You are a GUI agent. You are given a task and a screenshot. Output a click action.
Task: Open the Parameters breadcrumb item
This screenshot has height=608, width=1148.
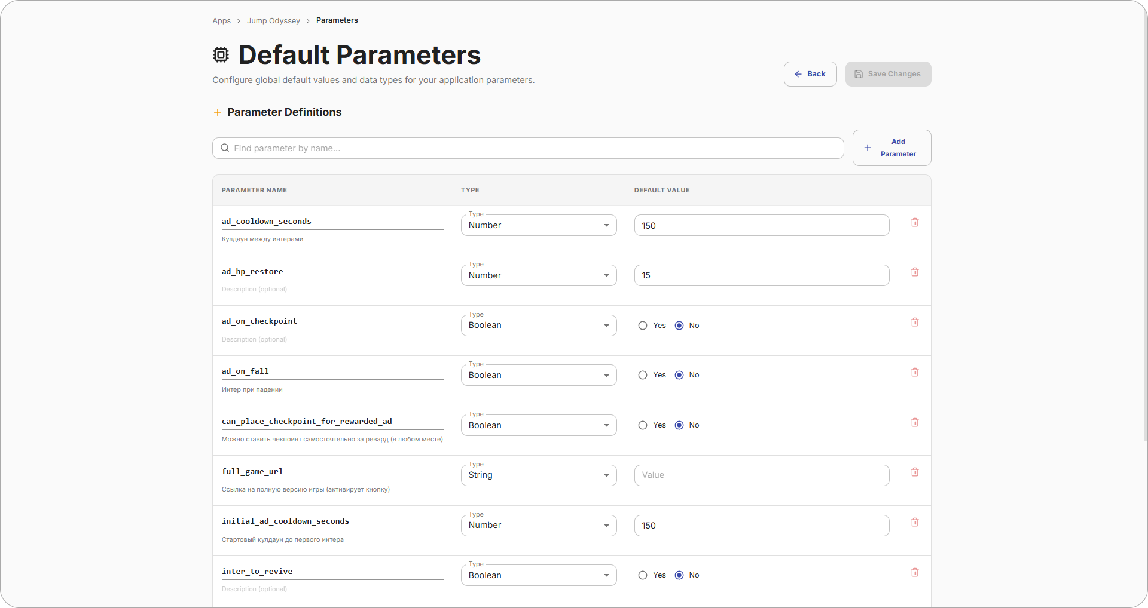click(x=337, y=20)
